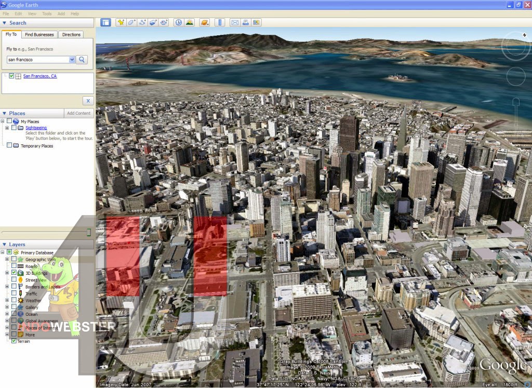Click the Temporary Places folder icon
This screenshot has height=388, width=532.
click(16, 145)
